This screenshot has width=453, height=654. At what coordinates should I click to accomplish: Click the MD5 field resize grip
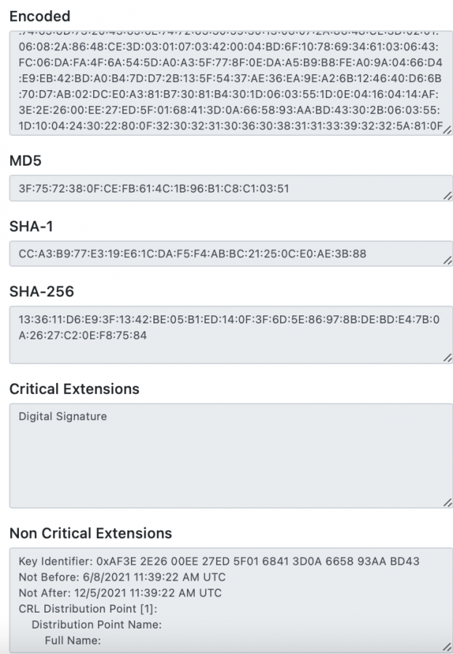tap(447, 195)
